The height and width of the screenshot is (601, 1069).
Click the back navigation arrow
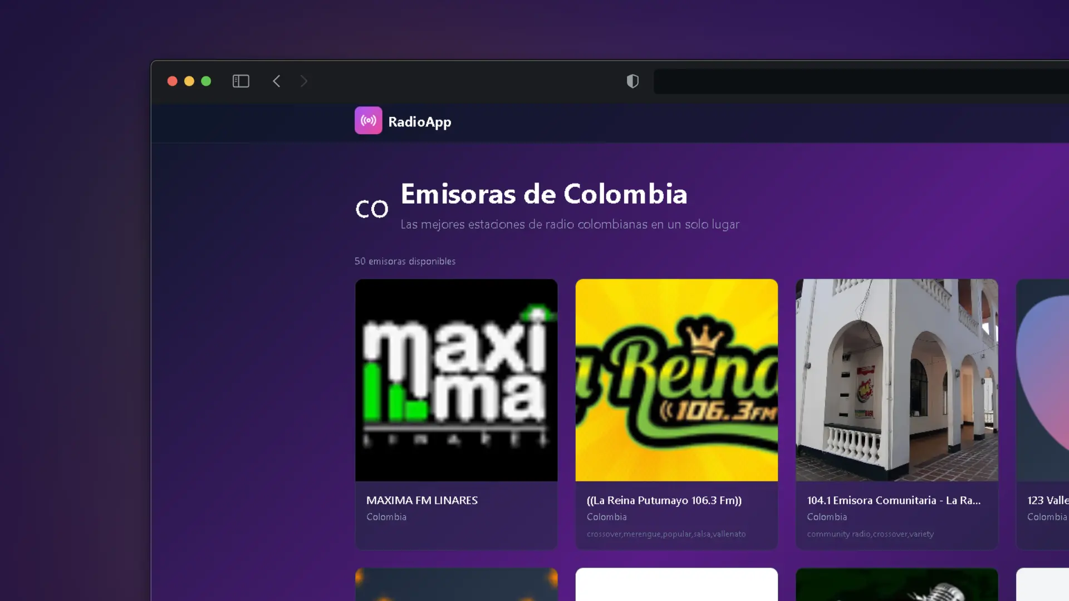pyautogui.click(x=277, y=81)
